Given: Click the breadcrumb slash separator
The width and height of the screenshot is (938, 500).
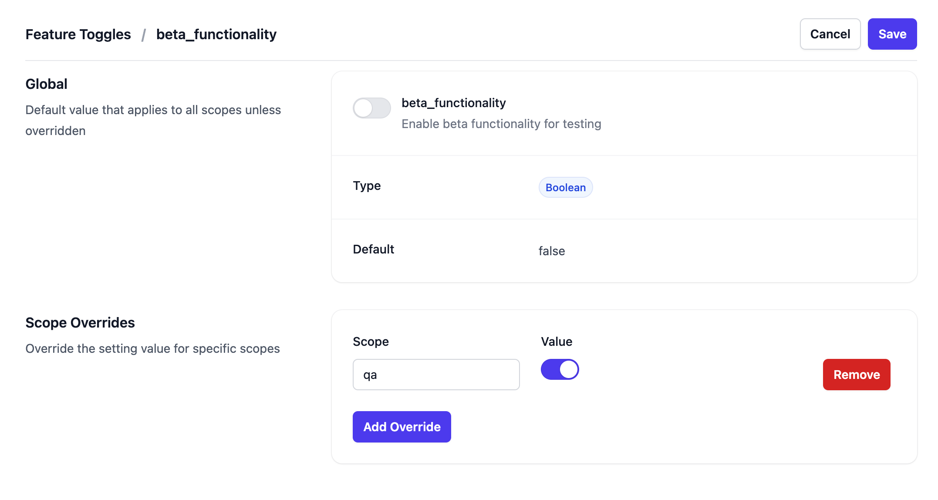Looking at the screenshot, I should (x=143, y=34).
